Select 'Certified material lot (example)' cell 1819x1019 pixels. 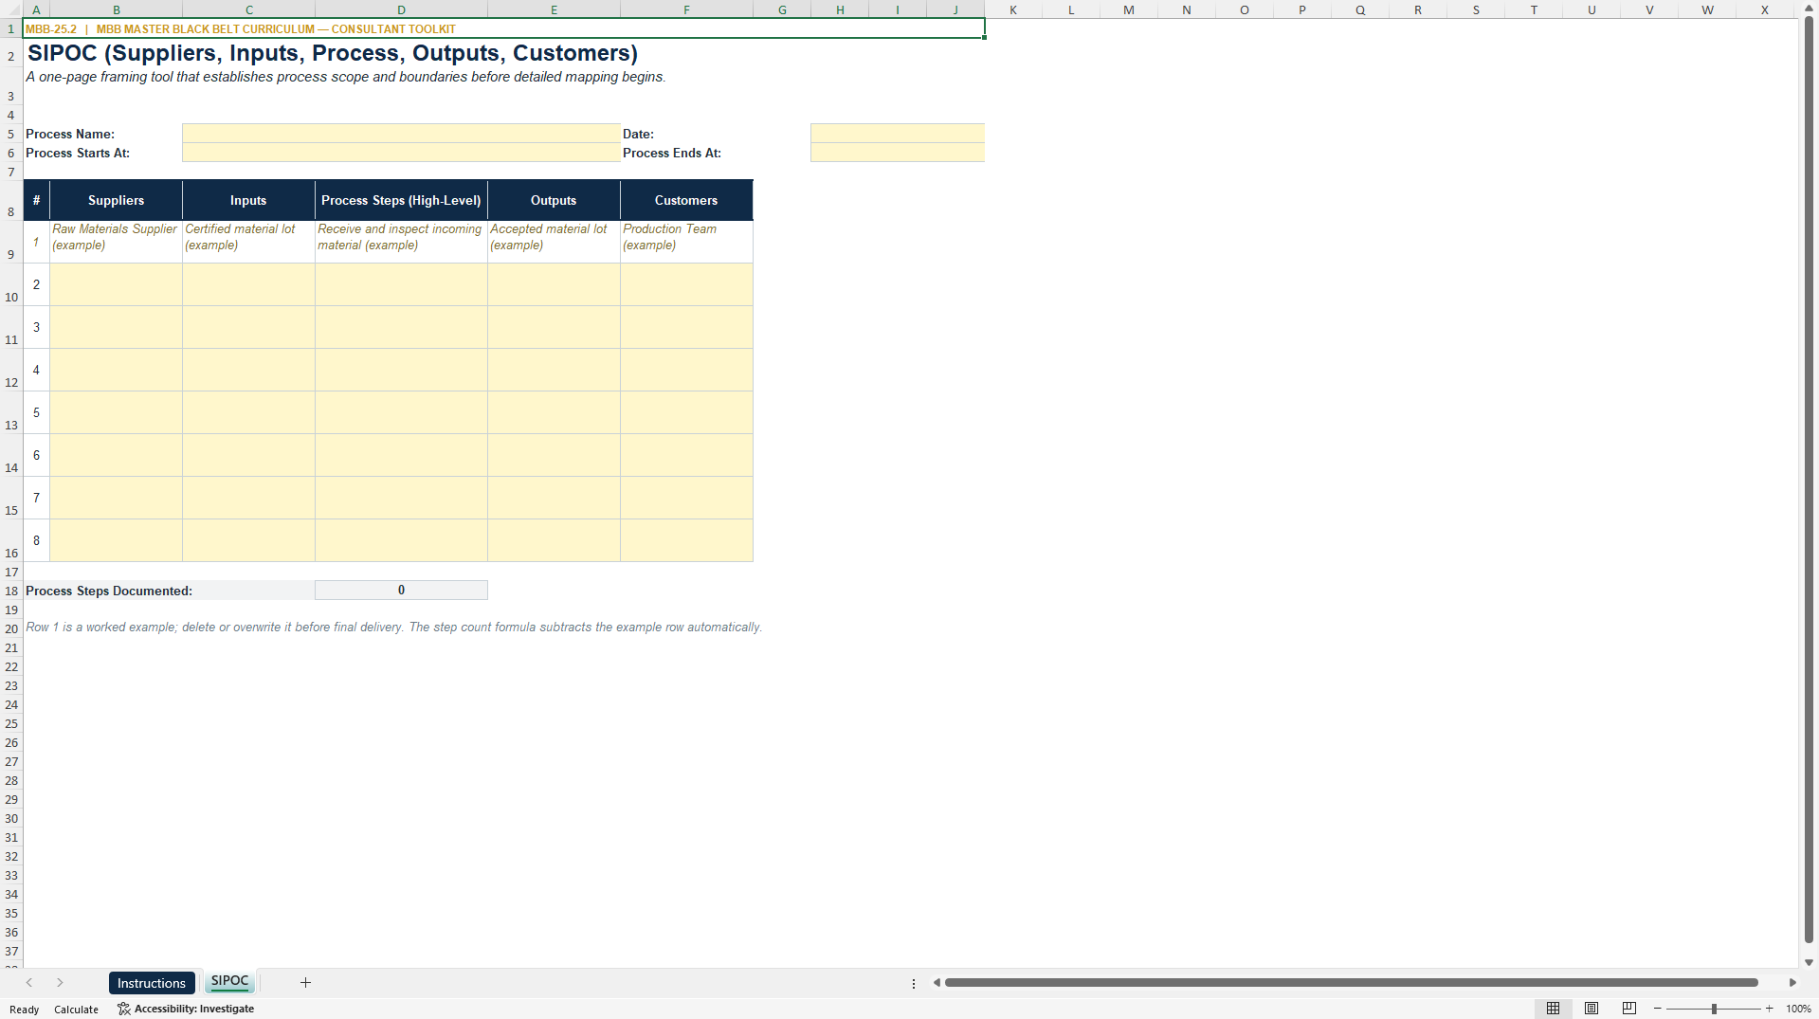click(x=248, y=242)
